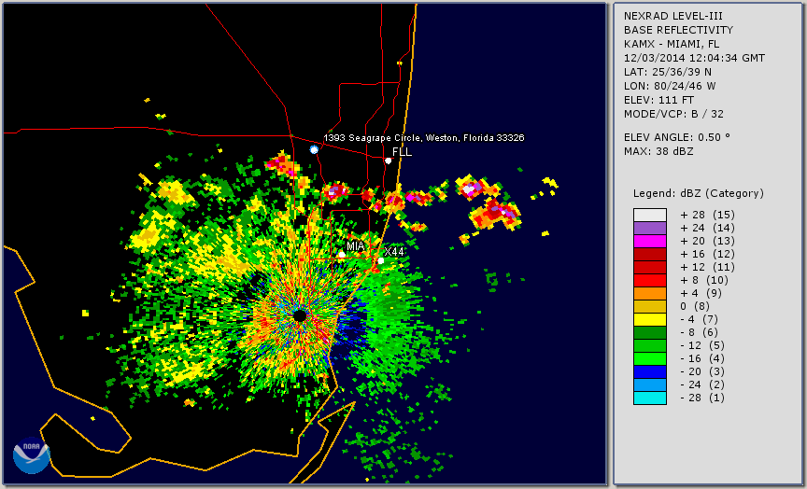Select the -4 (7) yellow legend swatch

[650, 319]
